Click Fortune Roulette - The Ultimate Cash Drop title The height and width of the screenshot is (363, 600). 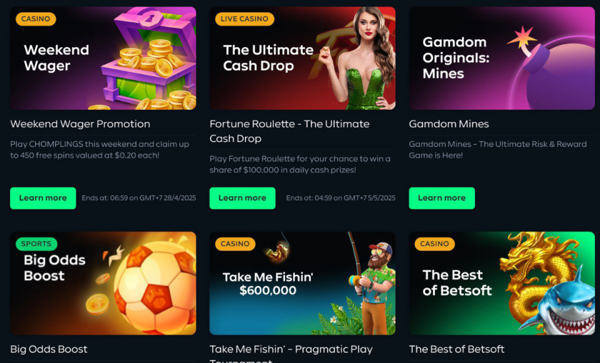289,132
